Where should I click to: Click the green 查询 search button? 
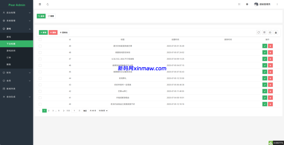41,16
